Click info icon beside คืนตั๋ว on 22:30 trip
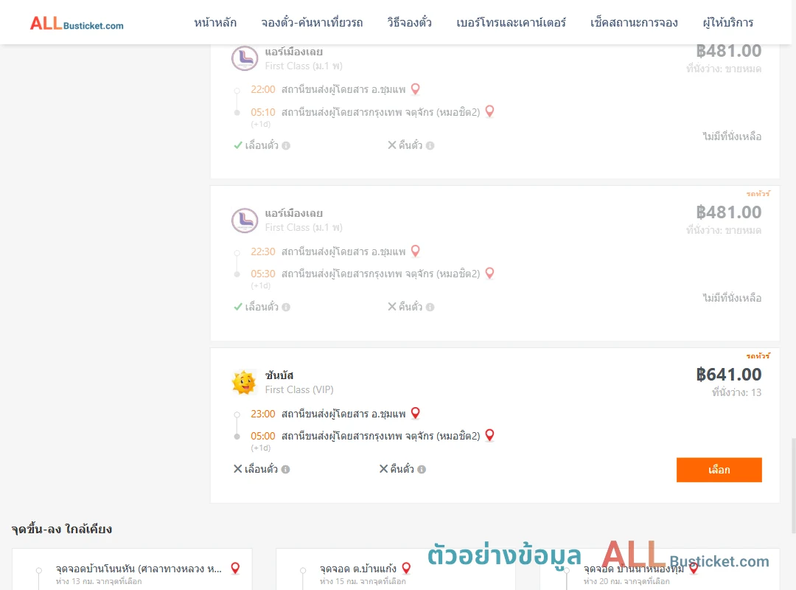The image size is (796, 590). [x=430, y=307]
